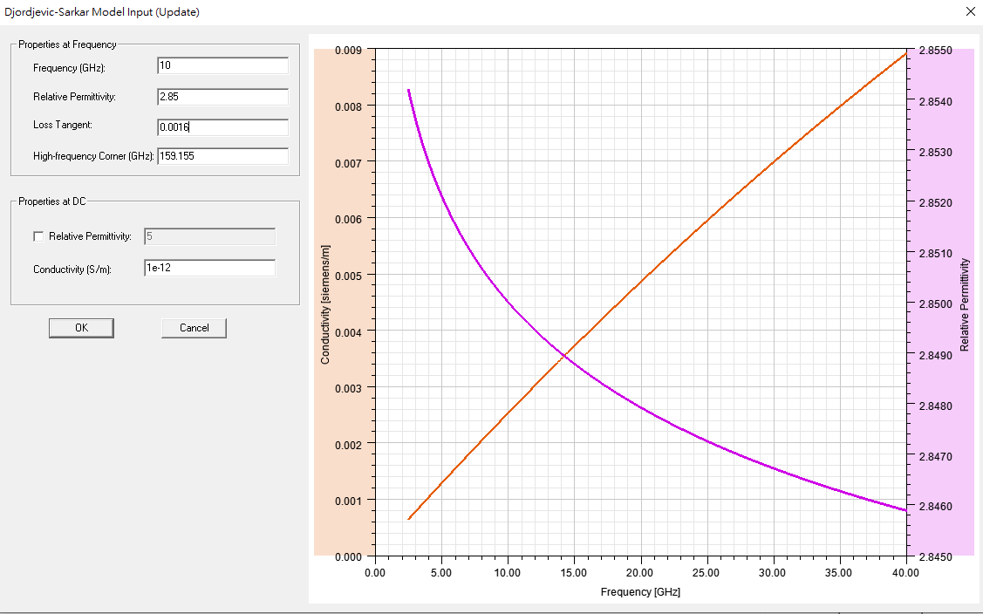
Task: Click the 2.8500 permittivity axis tick label
Action: coord(935,304)
